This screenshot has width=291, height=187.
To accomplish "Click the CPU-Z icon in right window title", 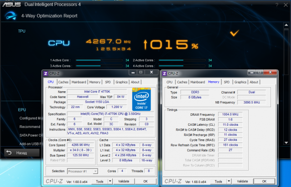I will pos(165,74).
